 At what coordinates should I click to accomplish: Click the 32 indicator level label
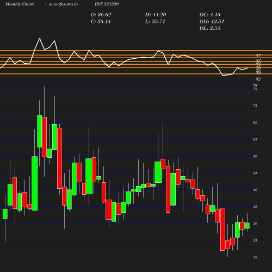[258, 79]
